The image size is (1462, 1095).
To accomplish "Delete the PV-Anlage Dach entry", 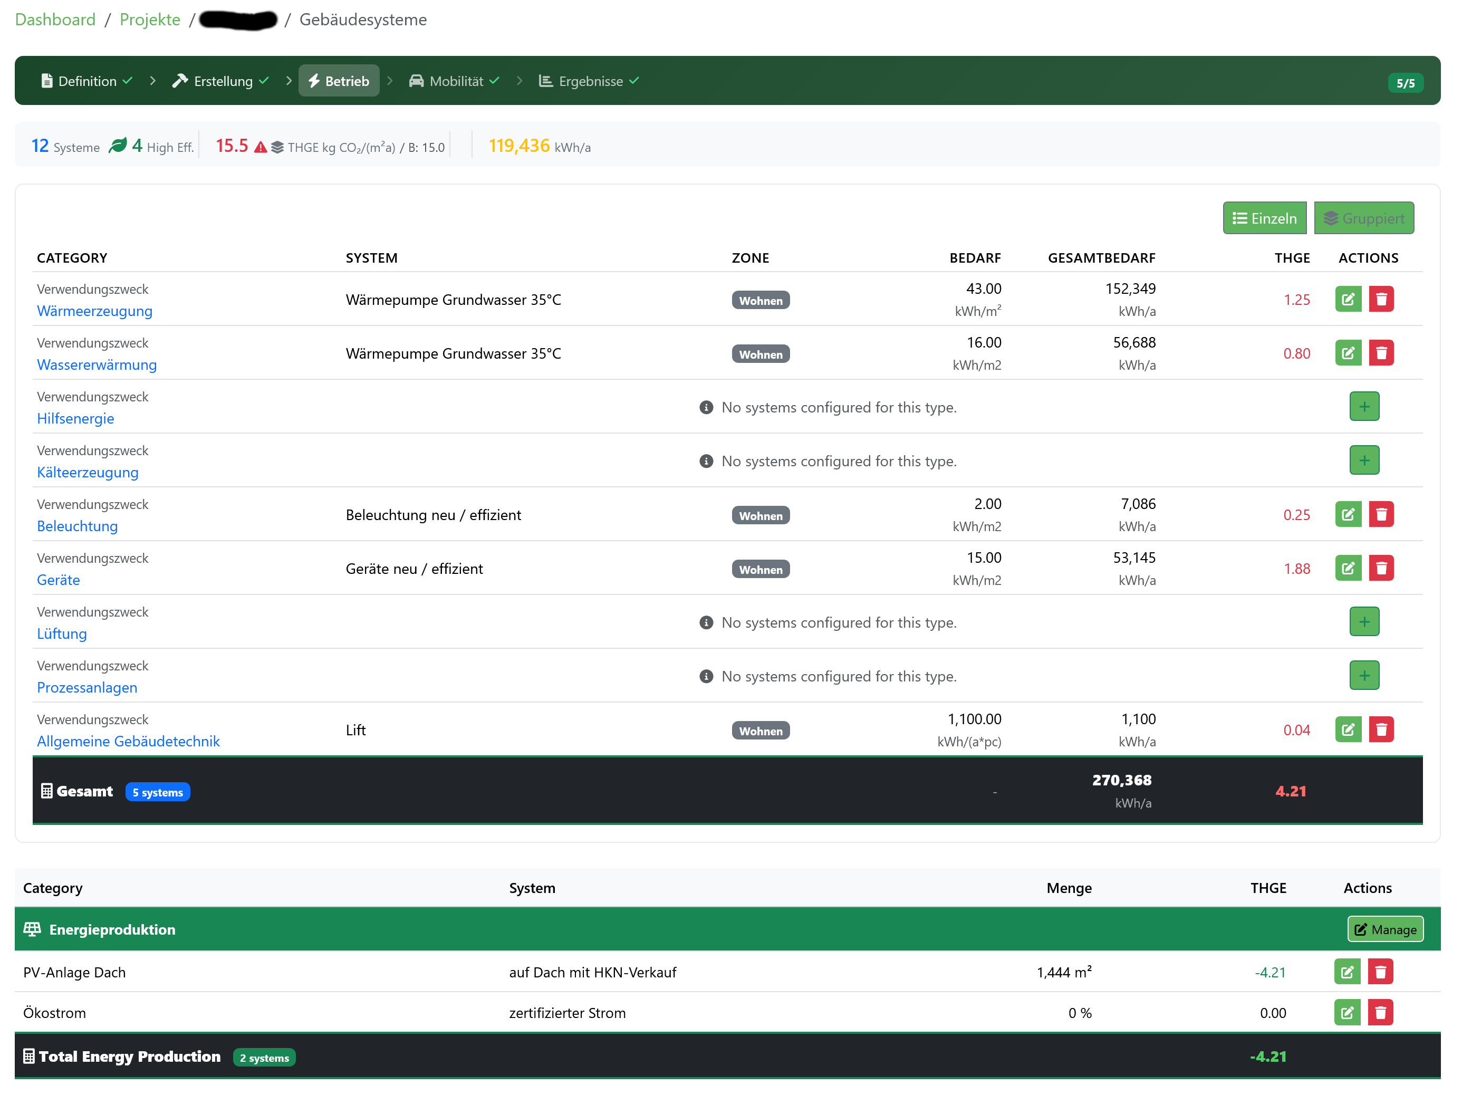I will [1380, 972].
